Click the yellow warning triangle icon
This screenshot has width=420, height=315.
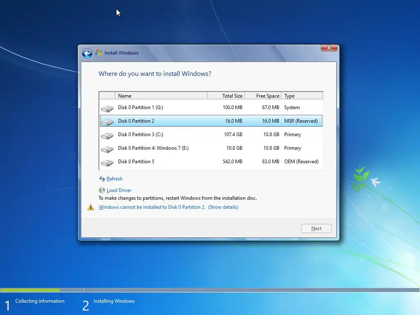pos(91,207)
